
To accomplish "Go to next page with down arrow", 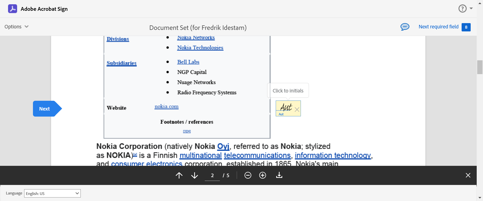I will tap(194, 175).
